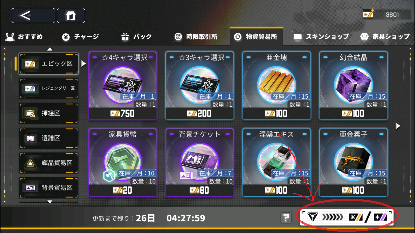
Task: Switch to the スキンショップ tab
Action: click(x=321, y=37)
